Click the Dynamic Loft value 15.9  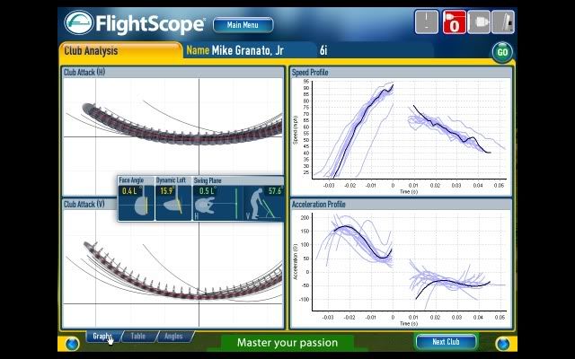(x=166, y=191)
